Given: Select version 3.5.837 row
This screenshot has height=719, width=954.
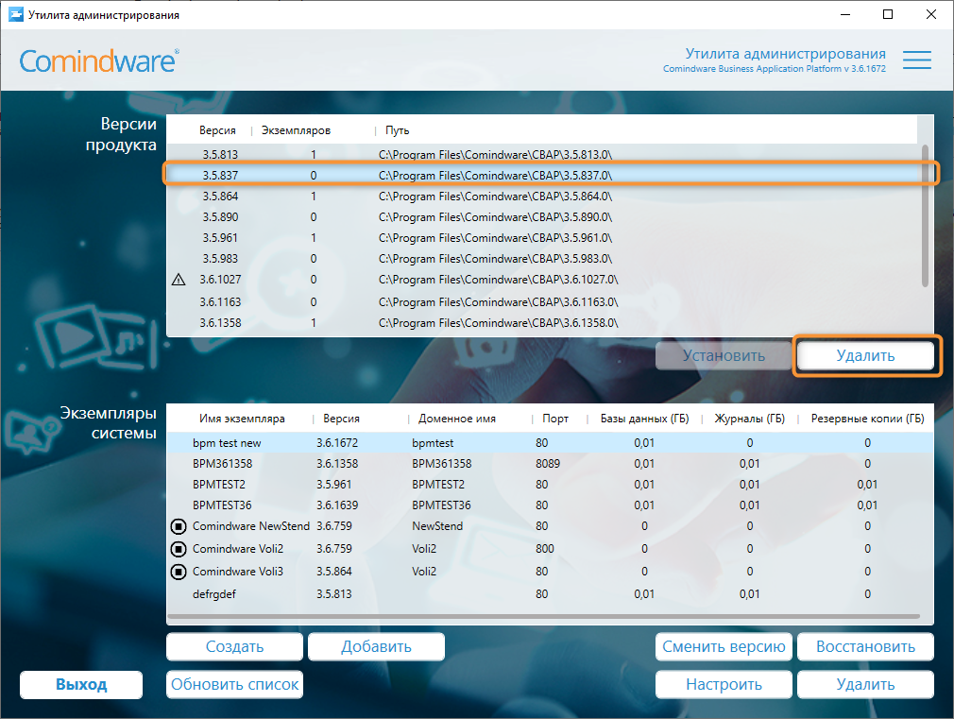Looking at the screenshot, I should pos(541,176).
